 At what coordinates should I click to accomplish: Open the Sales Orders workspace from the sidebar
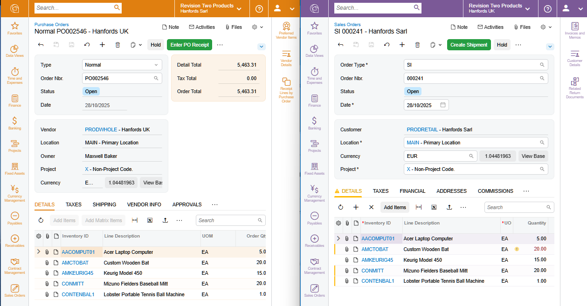point(14,290)
